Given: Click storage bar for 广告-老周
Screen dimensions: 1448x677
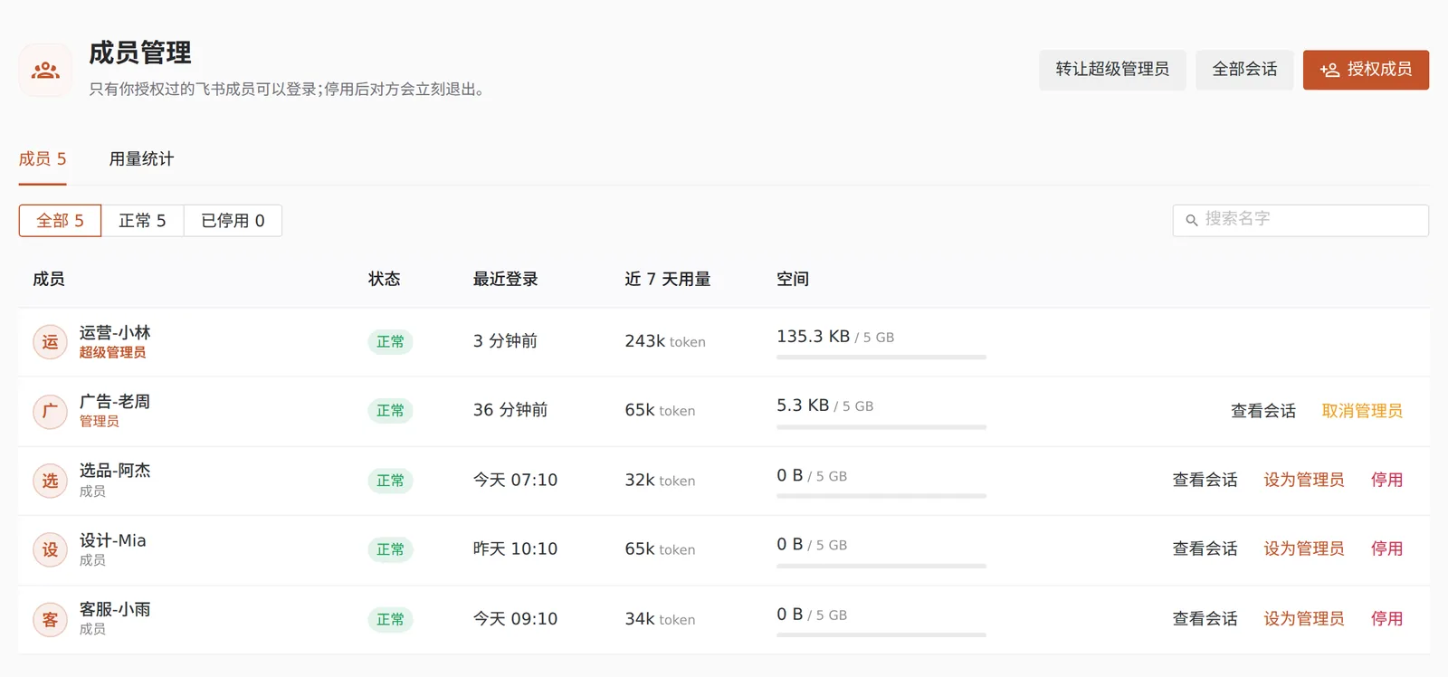Looking at the screenshot, I should tap(881, 426).
